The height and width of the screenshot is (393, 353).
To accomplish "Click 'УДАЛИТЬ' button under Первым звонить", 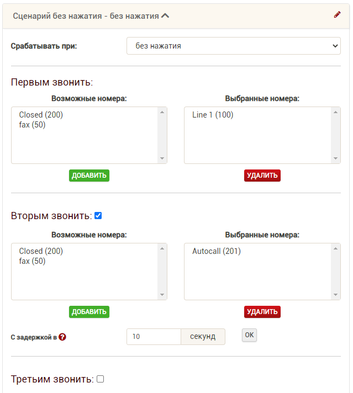I will point(262,176).
